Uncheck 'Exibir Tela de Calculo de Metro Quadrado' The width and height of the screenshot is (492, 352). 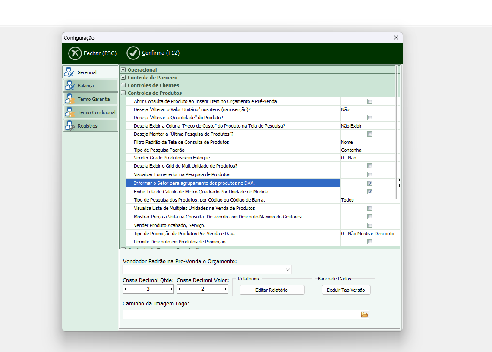[370, 192]
